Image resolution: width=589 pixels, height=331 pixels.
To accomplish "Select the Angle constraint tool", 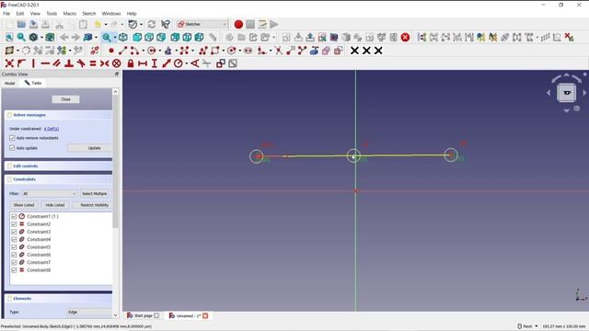I will (x=194, y=63).
